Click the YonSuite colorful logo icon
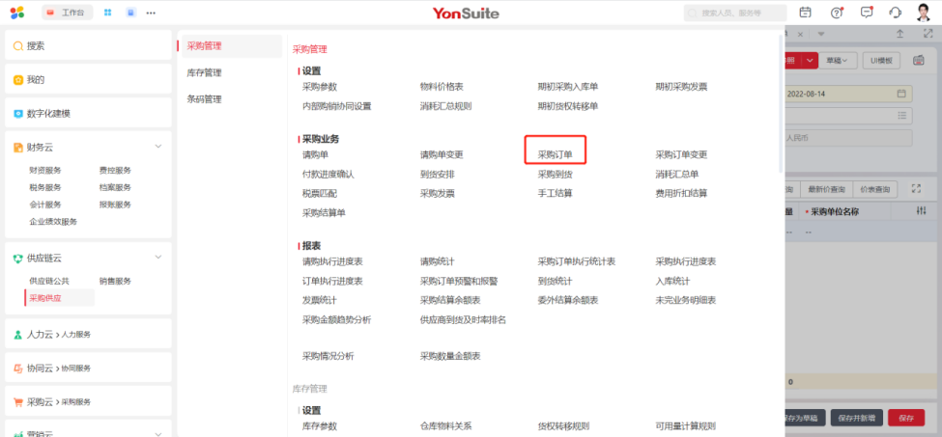 point(16,13)
